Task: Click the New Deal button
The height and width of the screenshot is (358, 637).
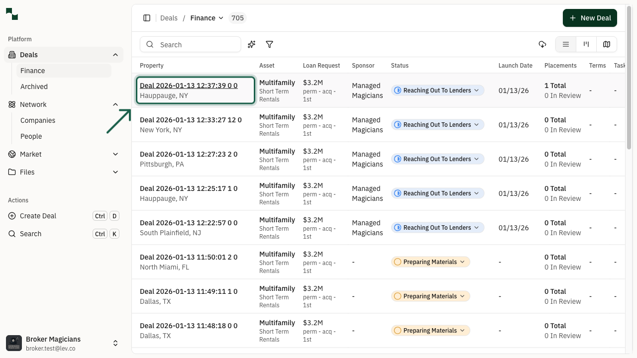Action: point(590,18)
